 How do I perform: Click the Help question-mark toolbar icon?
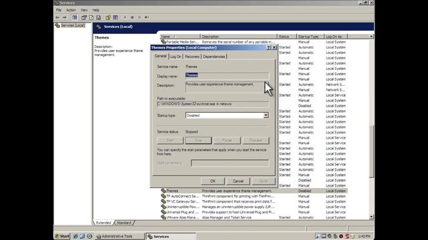tap(108, 17)
